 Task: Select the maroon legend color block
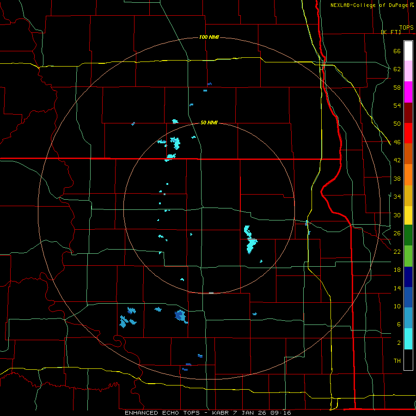(408, 113)
